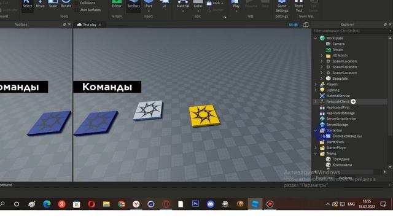Start a Team Test session
This screenshot has width=393, height=221.
point(298,6)
